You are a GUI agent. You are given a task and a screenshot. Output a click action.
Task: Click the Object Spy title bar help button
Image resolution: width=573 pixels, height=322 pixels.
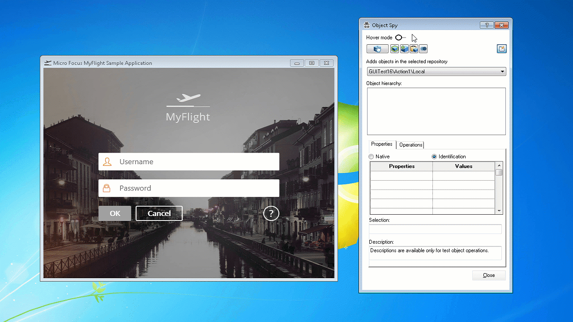[x=486, y=25]
